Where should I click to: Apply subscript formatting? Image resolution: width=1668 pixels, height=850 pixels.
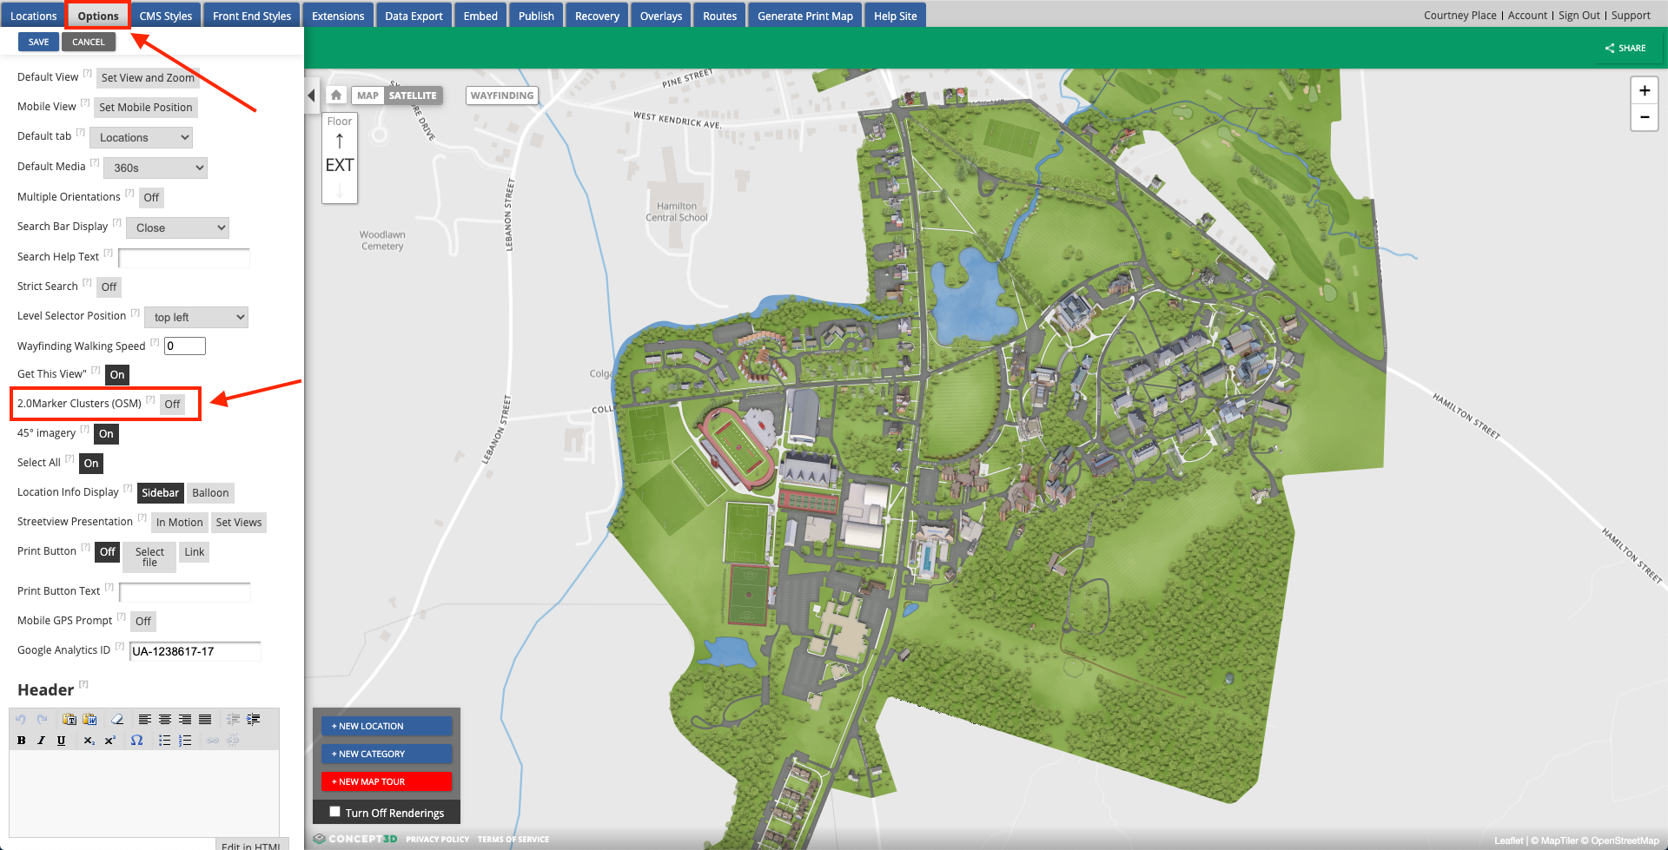coord(89,741)
